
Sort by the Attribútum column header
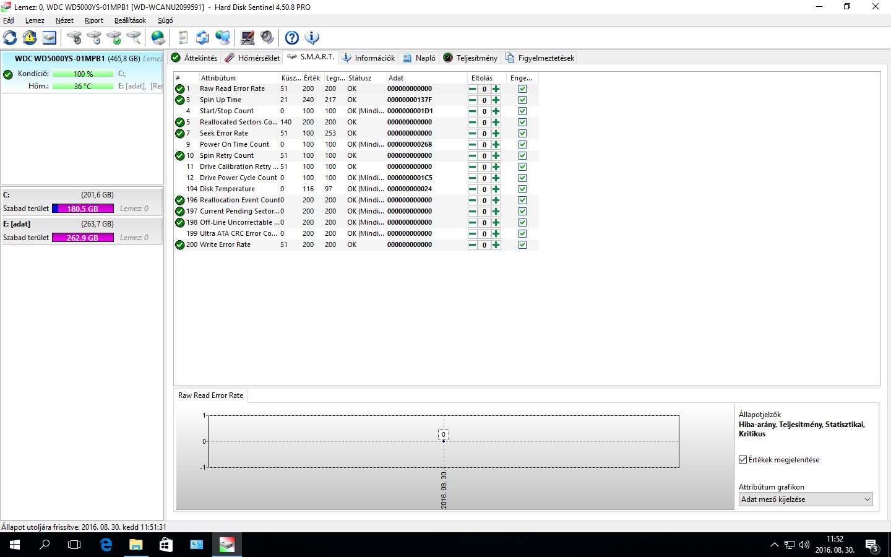click(239, 78)
